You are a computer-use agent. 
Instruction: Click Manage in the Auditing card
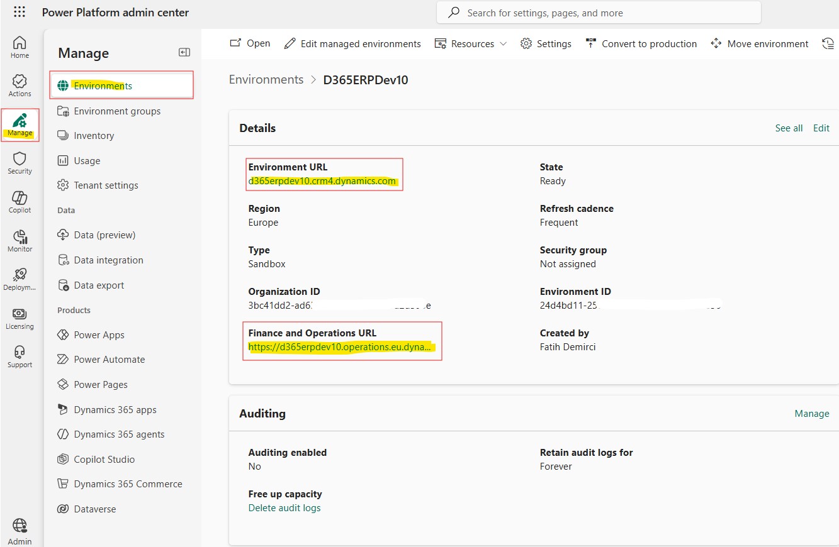[x=812, y=414]
